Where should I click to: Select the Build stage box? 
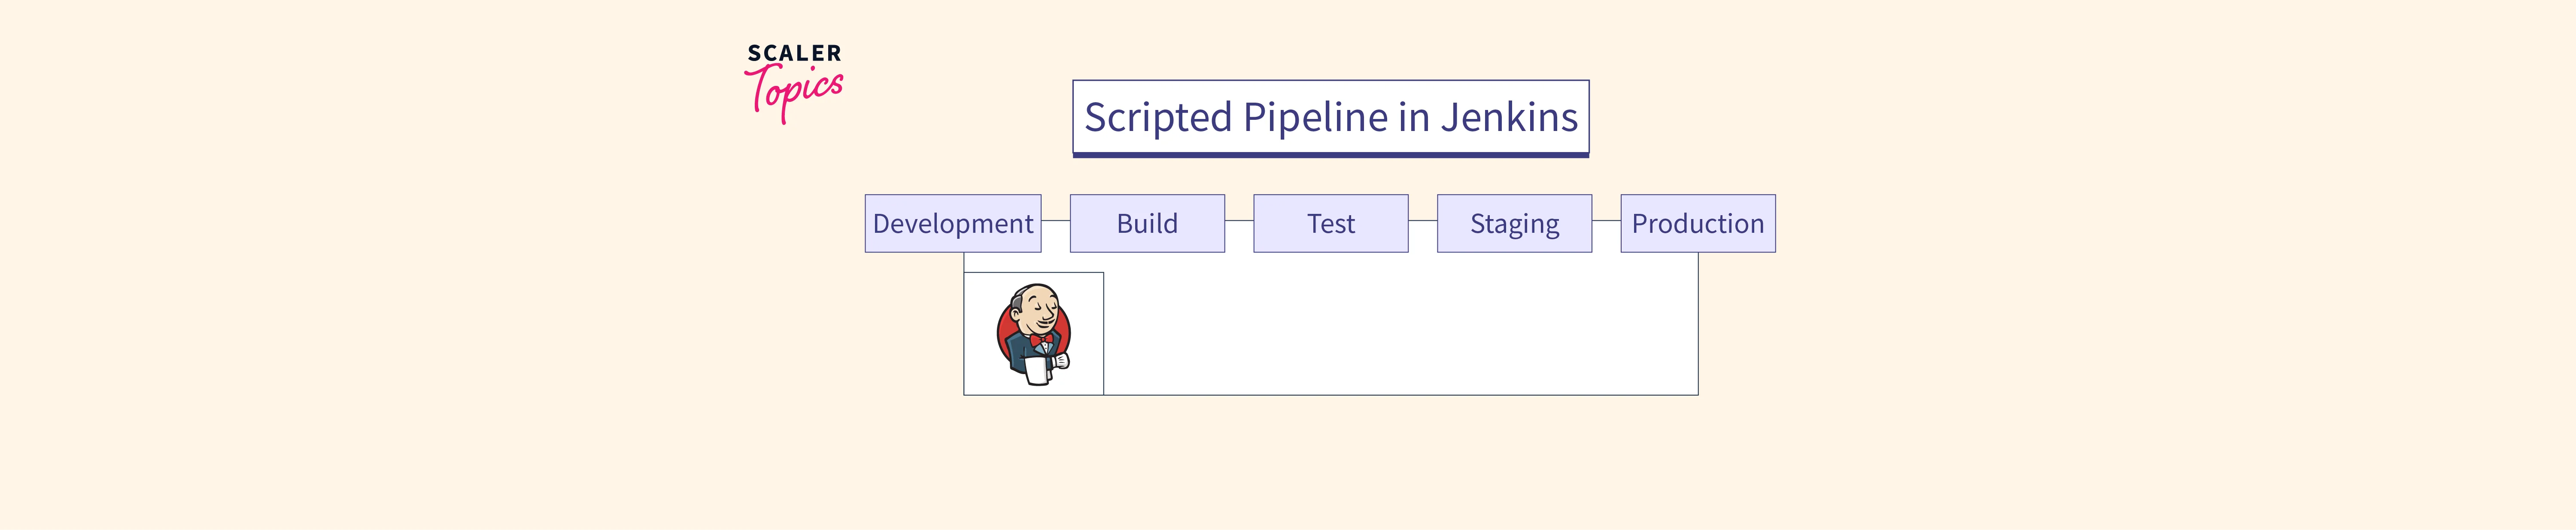coord(1147,223)
